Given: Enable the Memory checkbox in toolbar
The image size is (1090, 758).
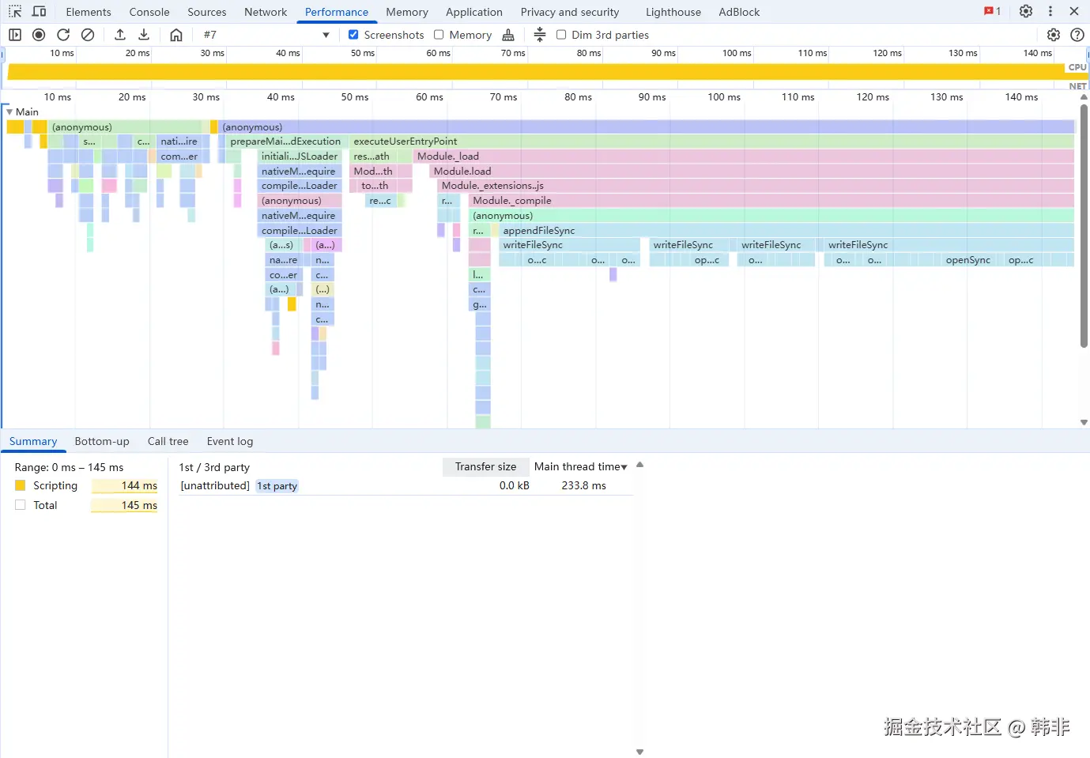Looking at the screenshot, I should point(439,35).
